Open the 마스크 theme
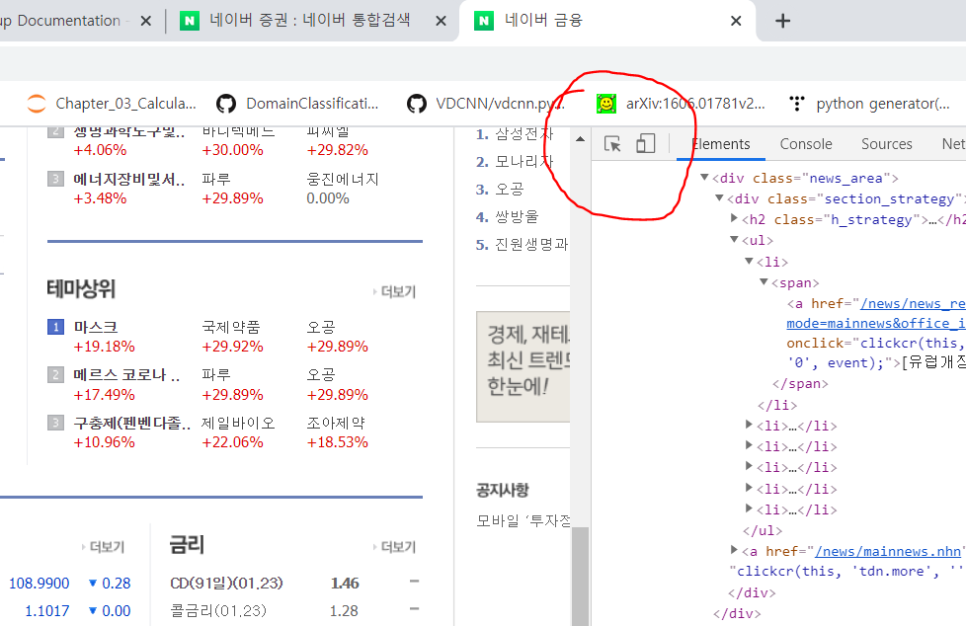This screenshot has height=626, width=966. [96, 327]
